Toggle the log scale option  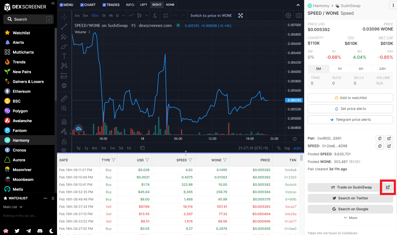(287, 148)
